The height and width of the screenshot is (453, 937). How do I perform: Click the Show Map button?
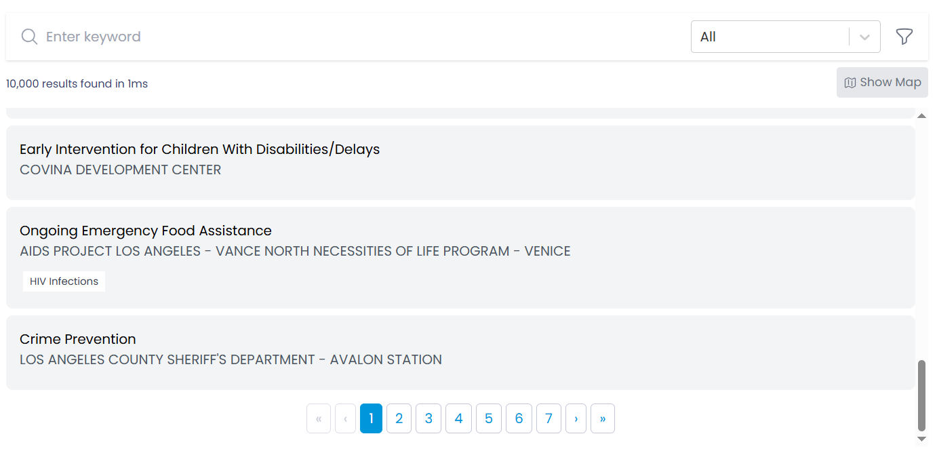pos(882,82)
